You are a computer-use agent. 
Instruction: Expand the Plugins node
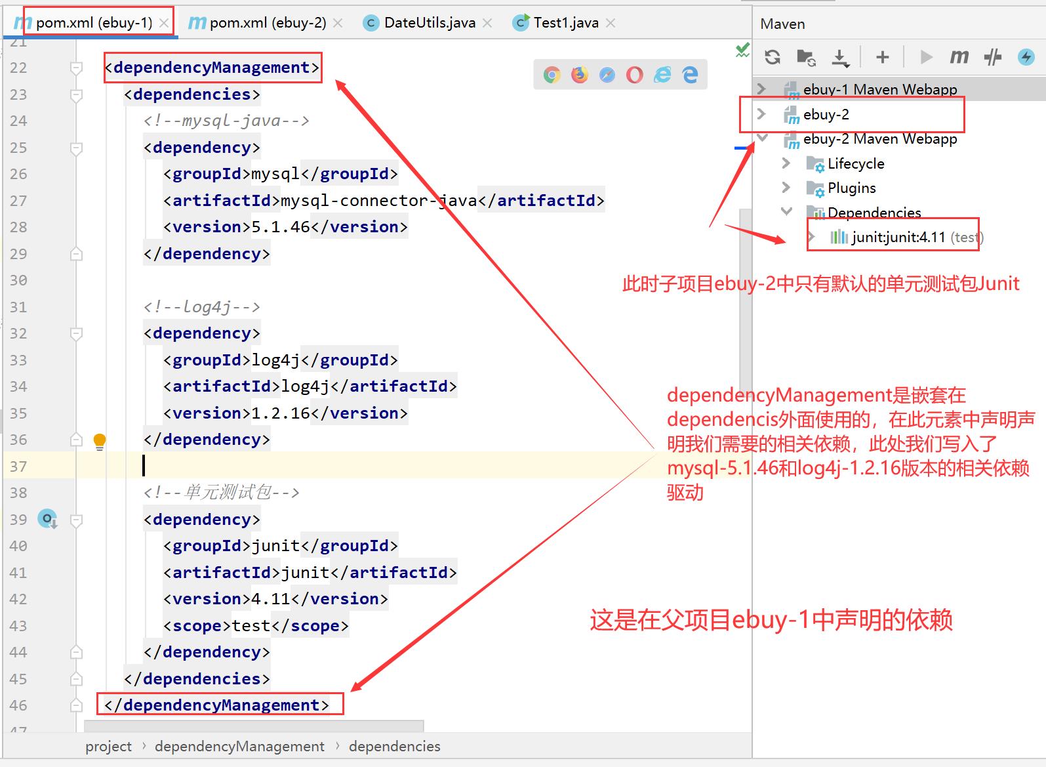click(x=786, y=188)
